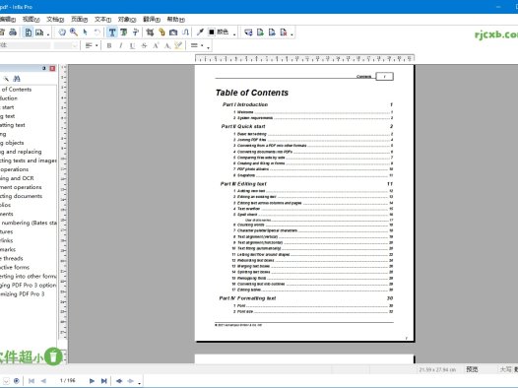
Task: Select the arrow Object pointer tool
Action: coord(86,32)
